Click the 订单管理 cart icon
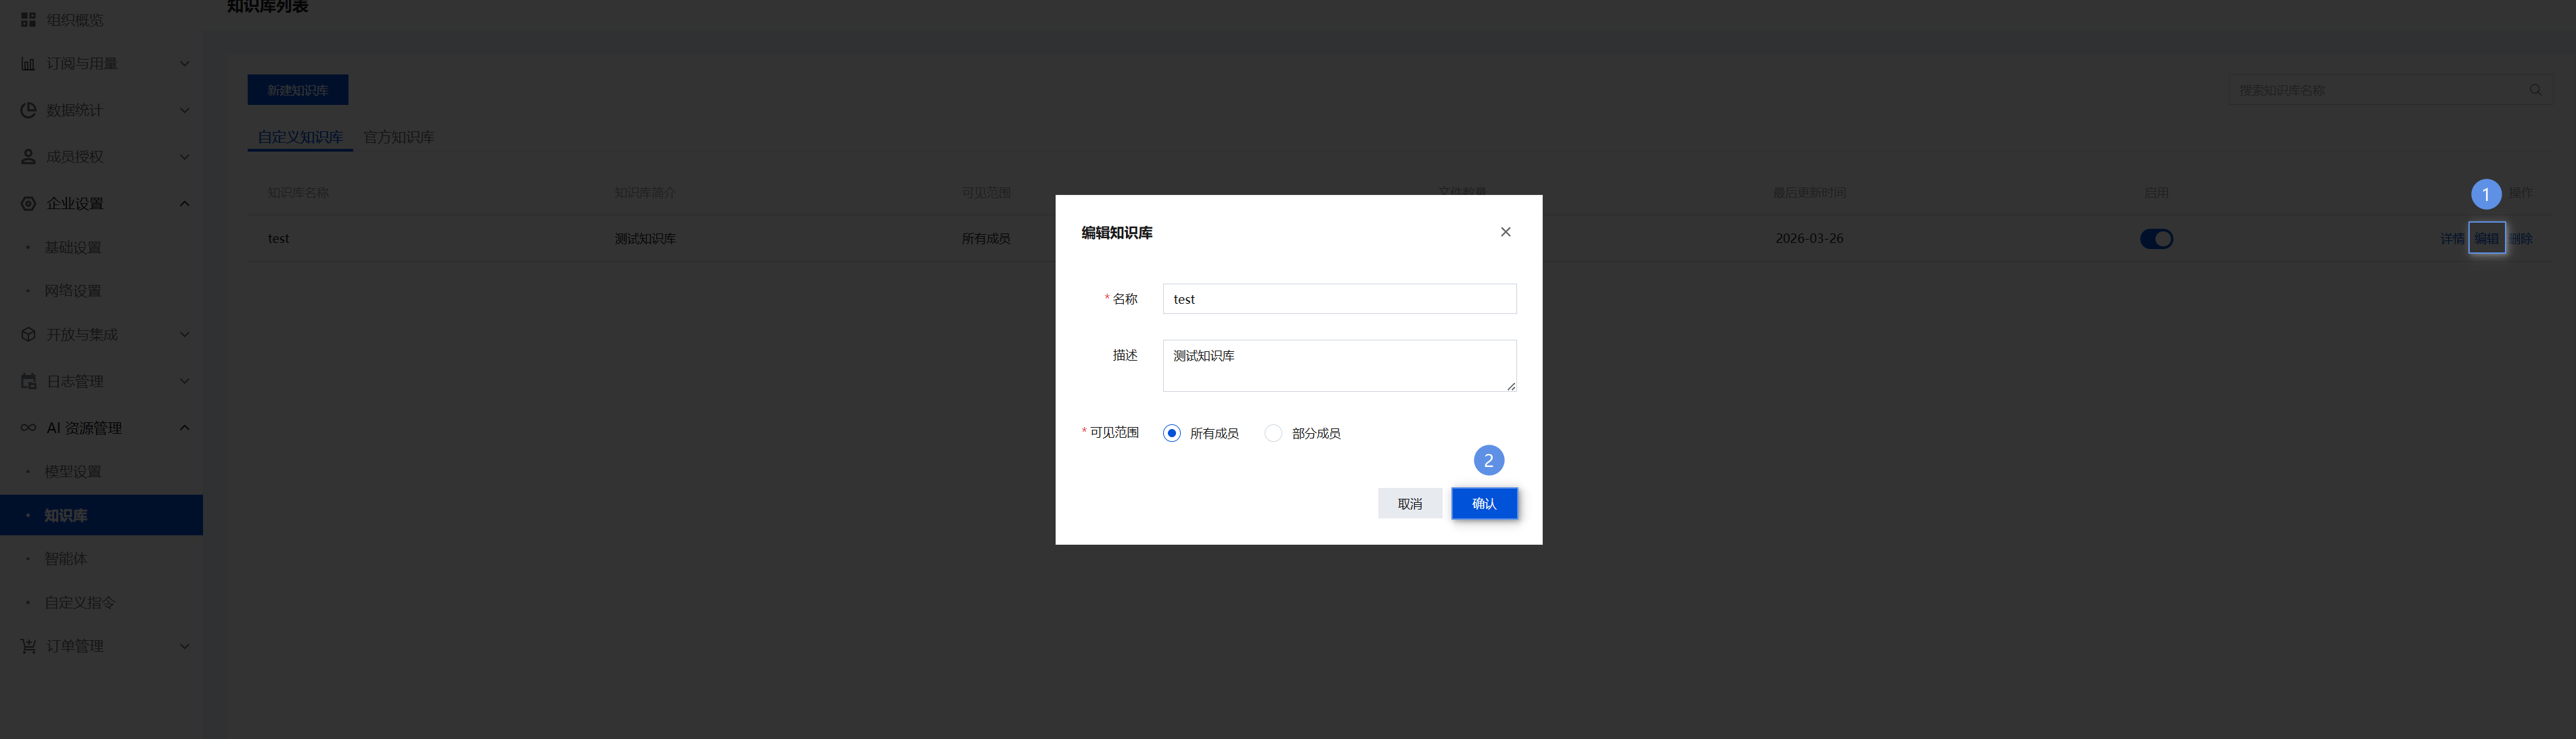 pyautogui.click(x=28, y=647)
